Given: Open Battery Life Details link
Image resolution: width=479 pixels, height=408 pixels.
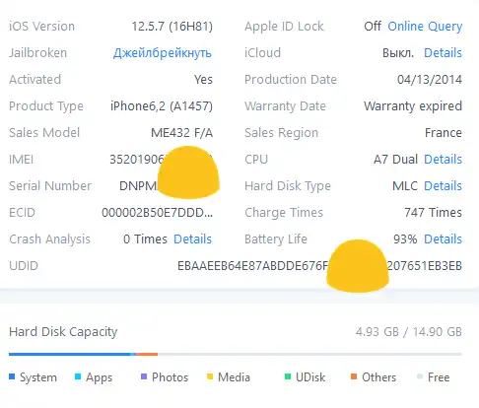Looking at the screenshot, I should 443,239.
